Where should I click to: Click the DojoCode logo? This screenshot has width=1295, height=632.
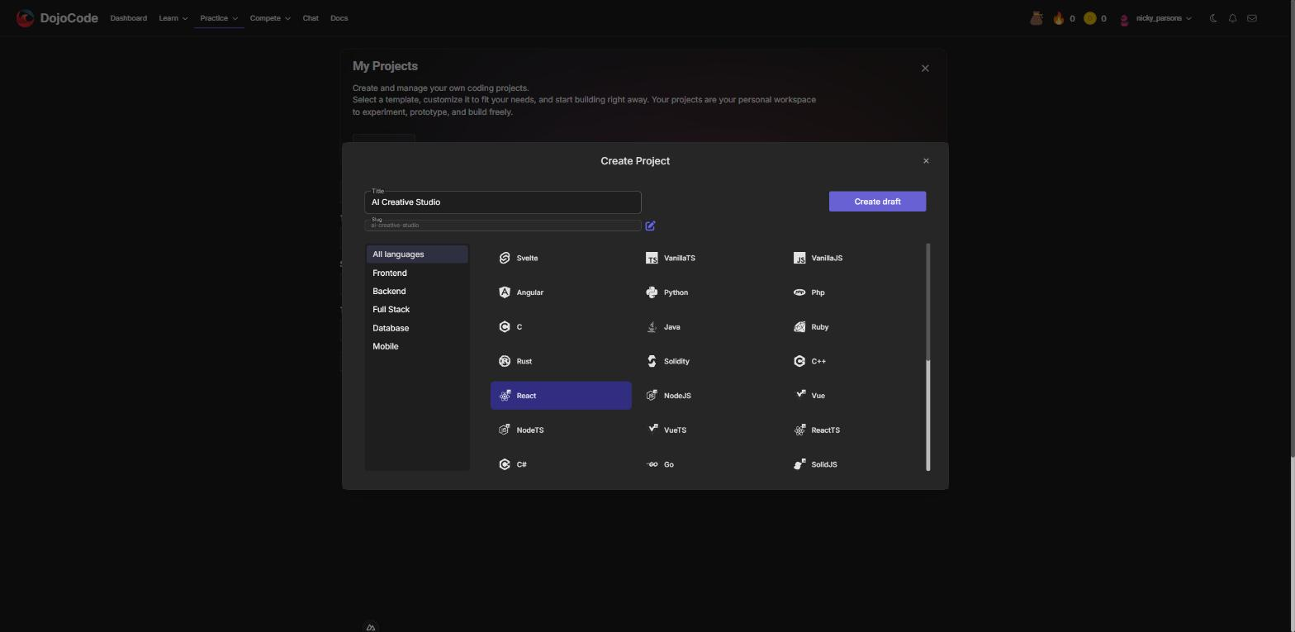[x=57, y=18]
